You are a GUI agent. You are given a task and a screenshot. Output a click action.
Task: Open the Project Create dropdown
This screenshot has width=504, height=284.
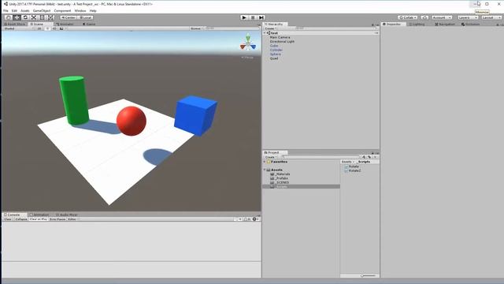tap(270, 157)
